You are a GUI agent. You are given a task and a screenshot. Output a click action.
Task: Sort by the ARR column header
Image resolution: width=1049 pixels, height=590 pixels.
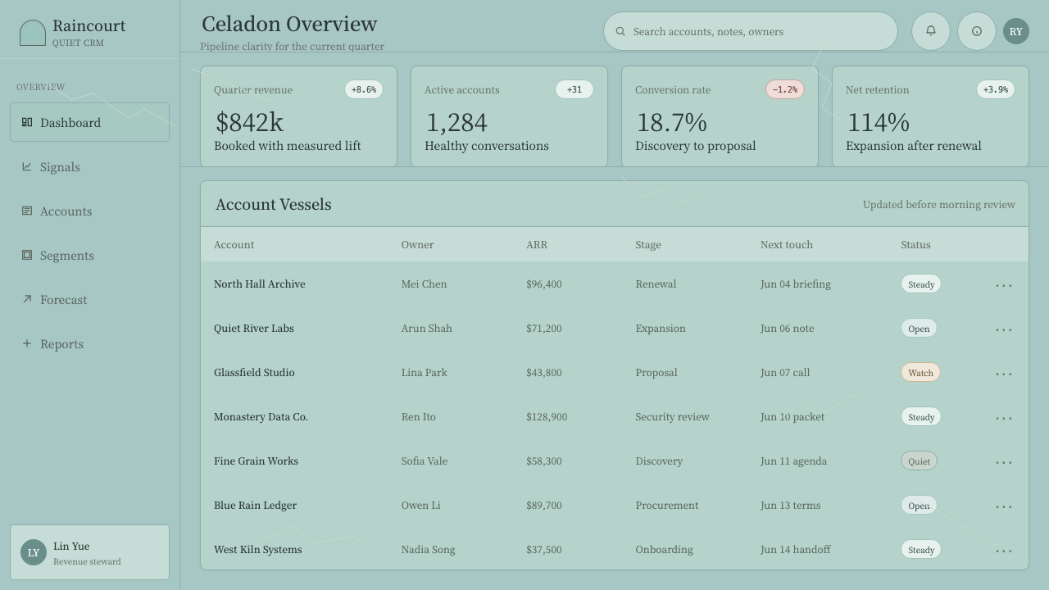coord(537,244)
